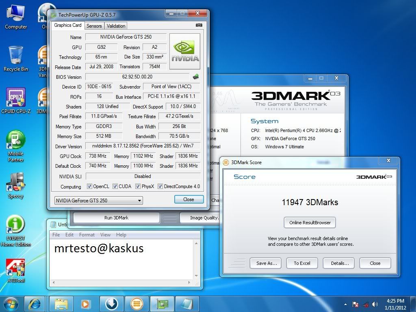Click the Name field NVIDIA GeForce GTS 250
Screen dimensions: 416x312
click(126, 37)
